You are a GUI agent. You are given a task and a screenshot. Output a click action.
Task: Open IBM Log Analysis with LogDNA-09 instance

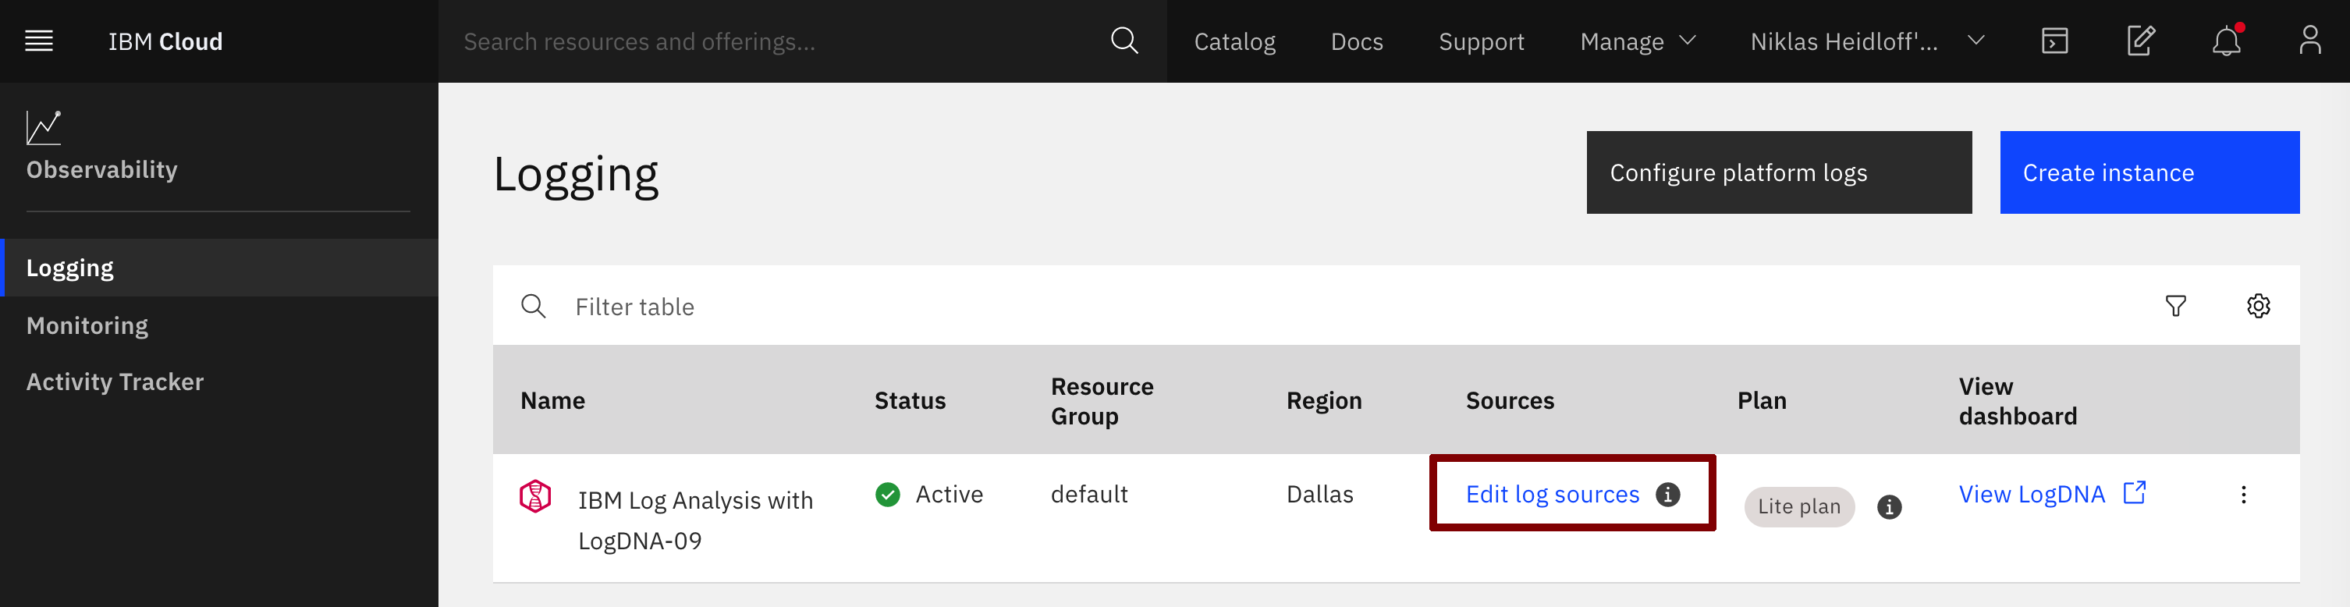click(694, 520)
